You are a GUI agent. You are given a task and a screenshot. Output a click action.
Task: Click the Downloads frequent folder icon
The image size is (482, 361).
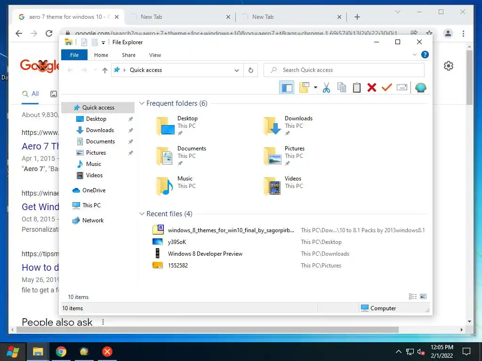273,126
